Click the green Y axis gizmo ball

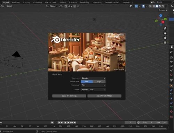(x=165, y=19)
